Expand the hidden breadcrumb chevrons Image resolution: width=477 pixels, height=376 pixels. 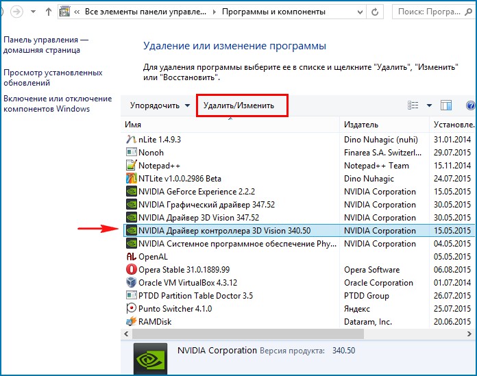pyautogui.click(x=77, y=12)
